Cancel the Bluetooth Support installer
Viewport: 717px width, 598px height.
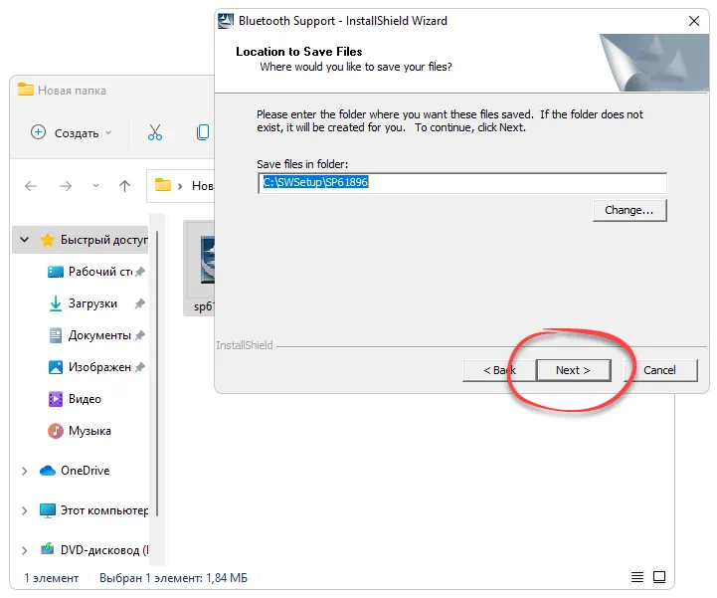coord(659,370)
